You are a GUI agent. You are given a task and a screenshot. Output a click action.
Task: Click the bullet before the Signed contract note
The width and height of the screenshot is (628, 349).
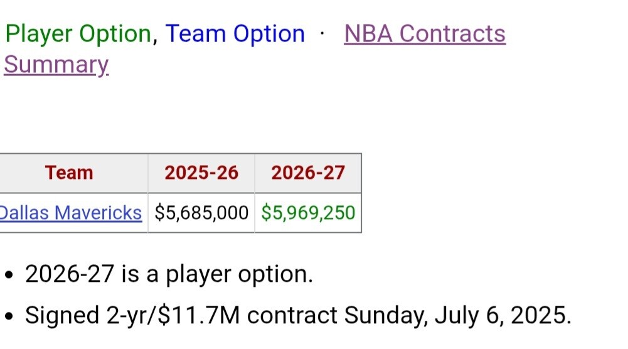click(9, 316)
